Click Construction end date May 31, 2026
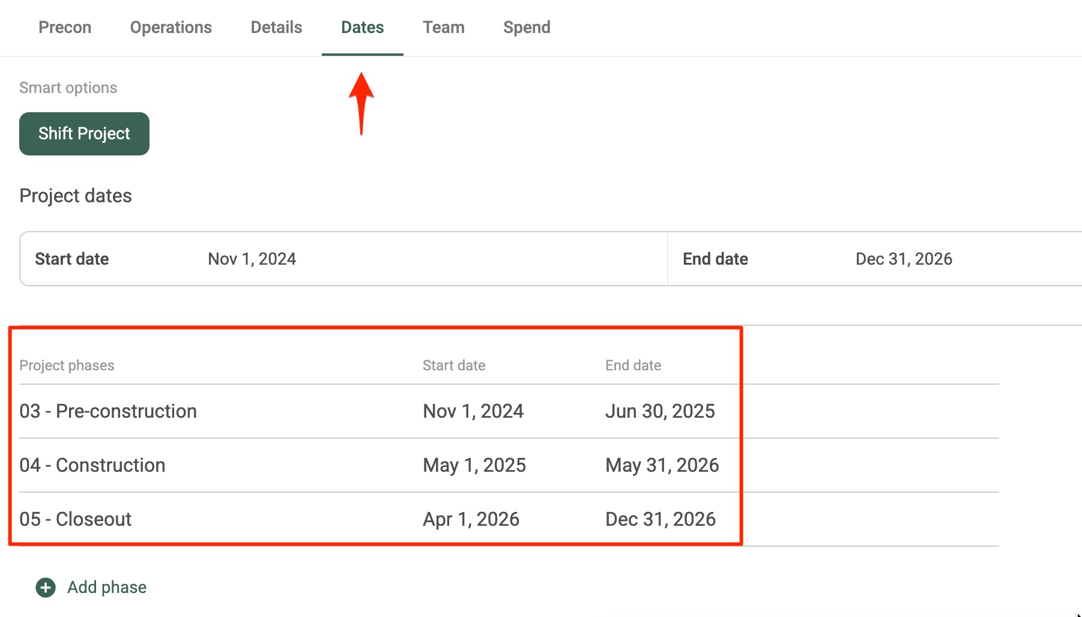 click(x=662, y=465)
